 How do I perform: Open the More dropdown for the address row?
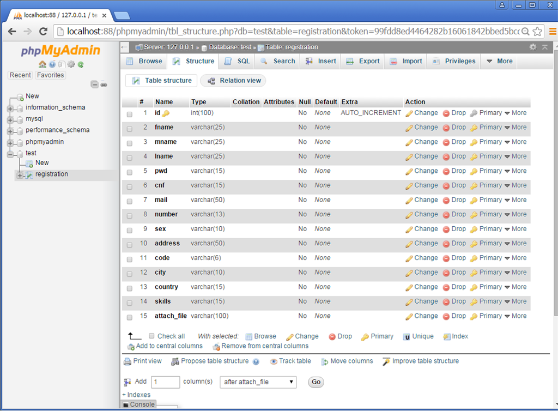pos(515,244)
